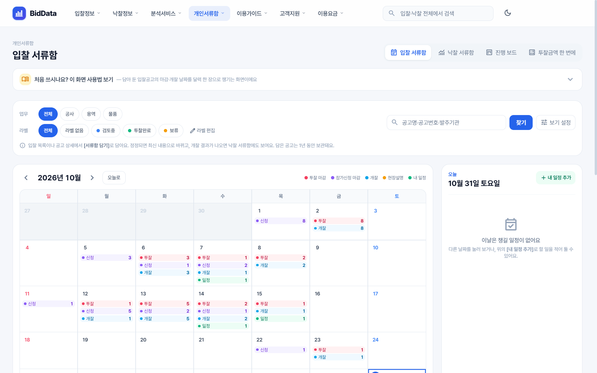Filter by 라벨 없음 chip

[74, 131]
